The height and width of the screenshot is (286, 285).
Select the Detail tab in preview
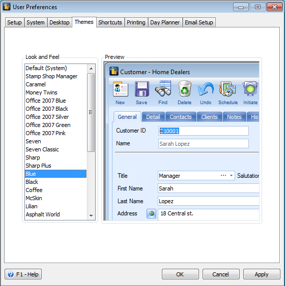pos(153,117)
